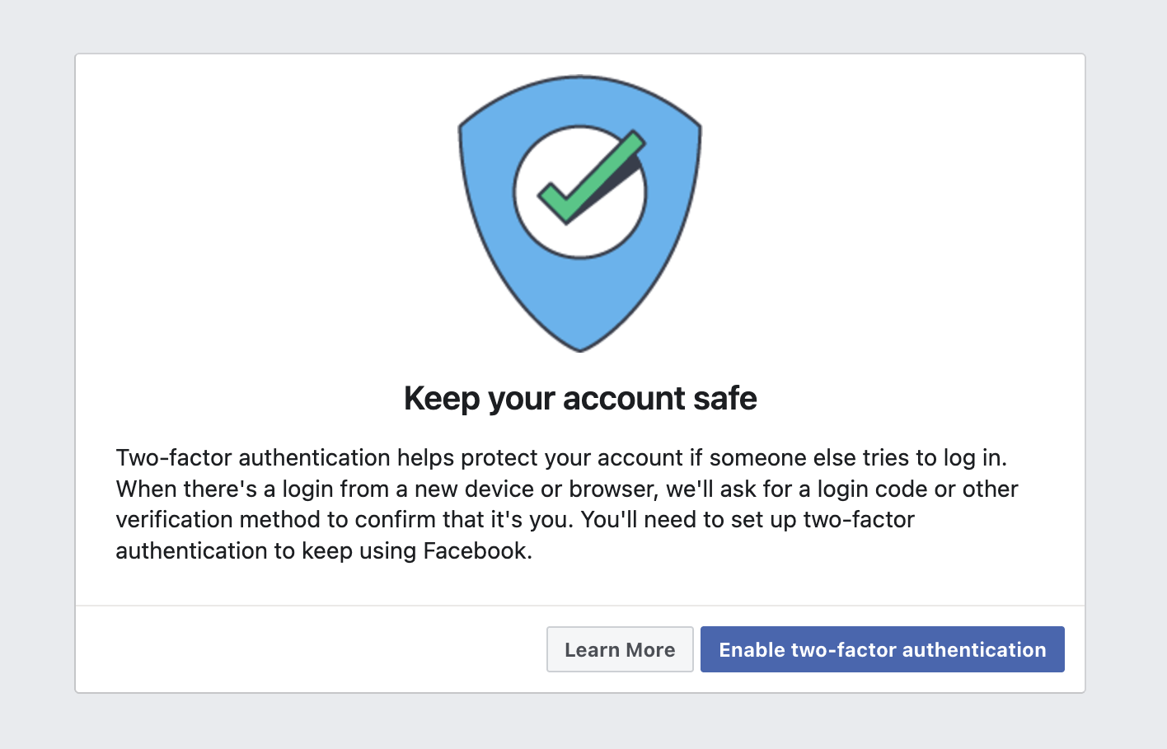Viewport: 1167px width, 749px height.
Task: Click Enable two-factor authentication button
Action: (882, 649)
